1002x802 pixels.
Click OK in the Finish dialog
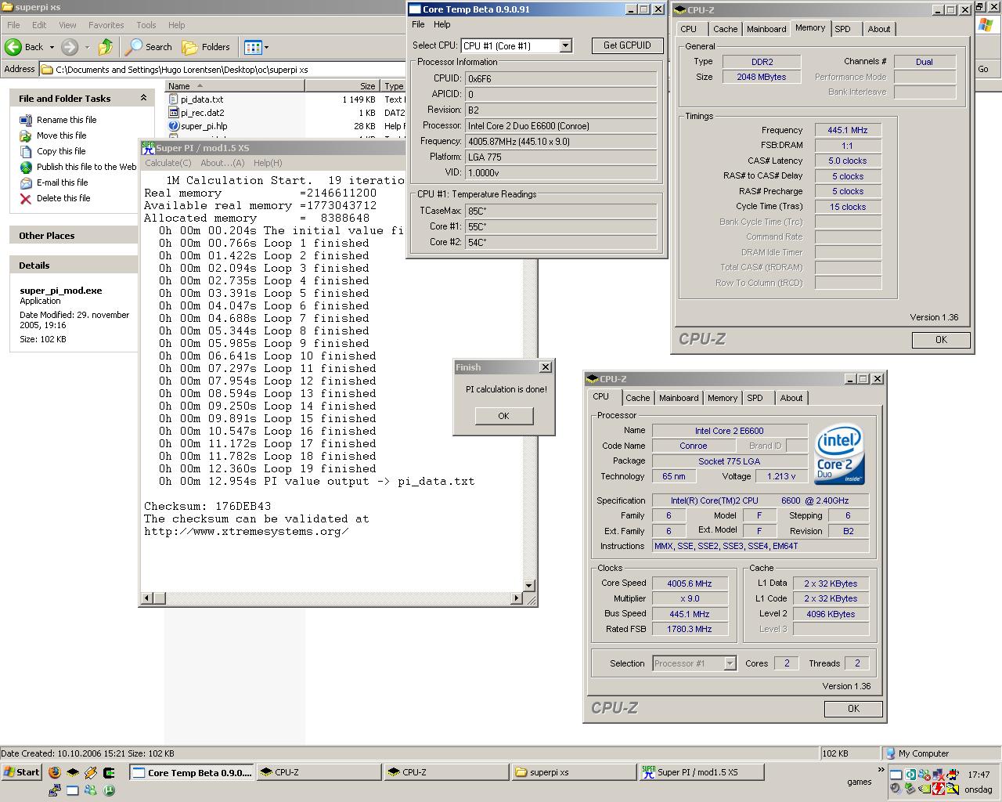click(x=503, y=416)
